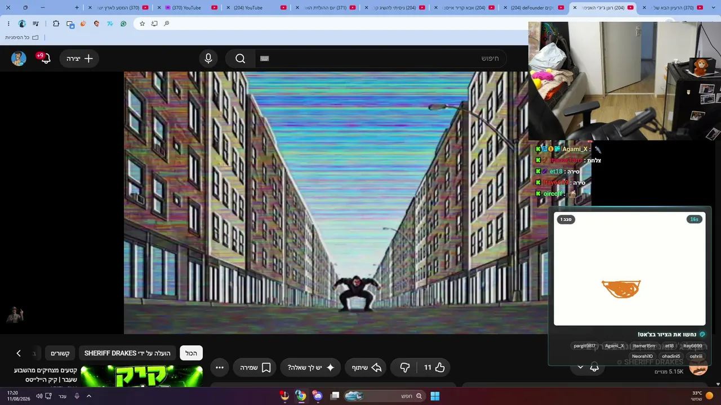Switch to the deFounder tab
The height and width of the screenshot is (405, 721).
click(x=533, y=7)
